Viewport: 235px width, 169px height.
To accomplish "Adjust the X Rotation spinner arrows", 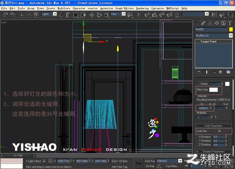I will tap(226, 136).
